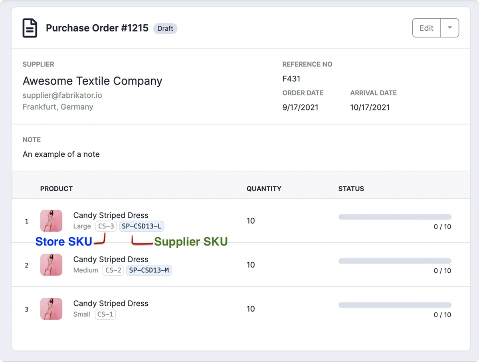Click the CS-3 store SKU tag
479x362 pixels.
pos(106,226)
